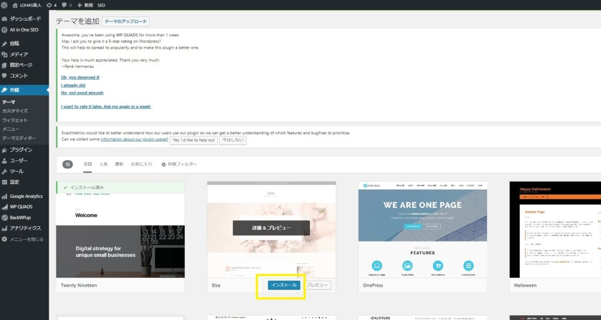Screen dimensions: 601x320
Task: Click プレビュー for Elsa theme
Action: click(x=318, y=285)
